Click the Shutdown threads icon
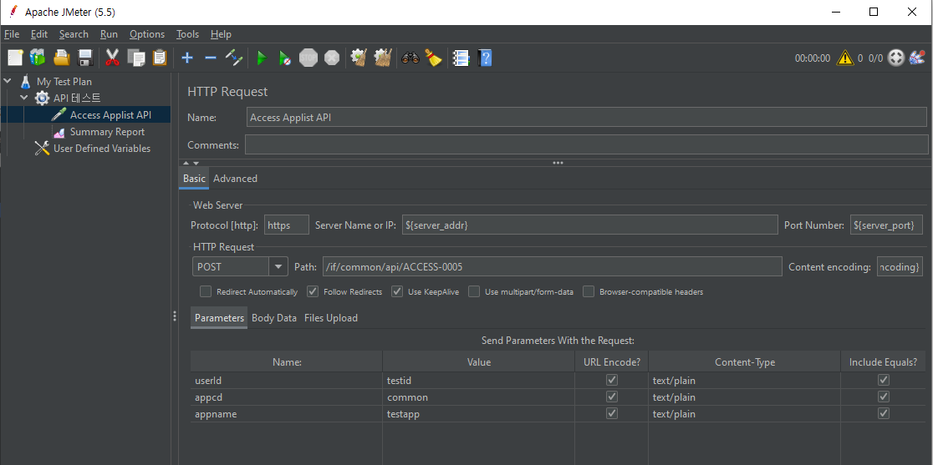Image resolution: width=933 pixels, height=465 pixels. (332, 58)
